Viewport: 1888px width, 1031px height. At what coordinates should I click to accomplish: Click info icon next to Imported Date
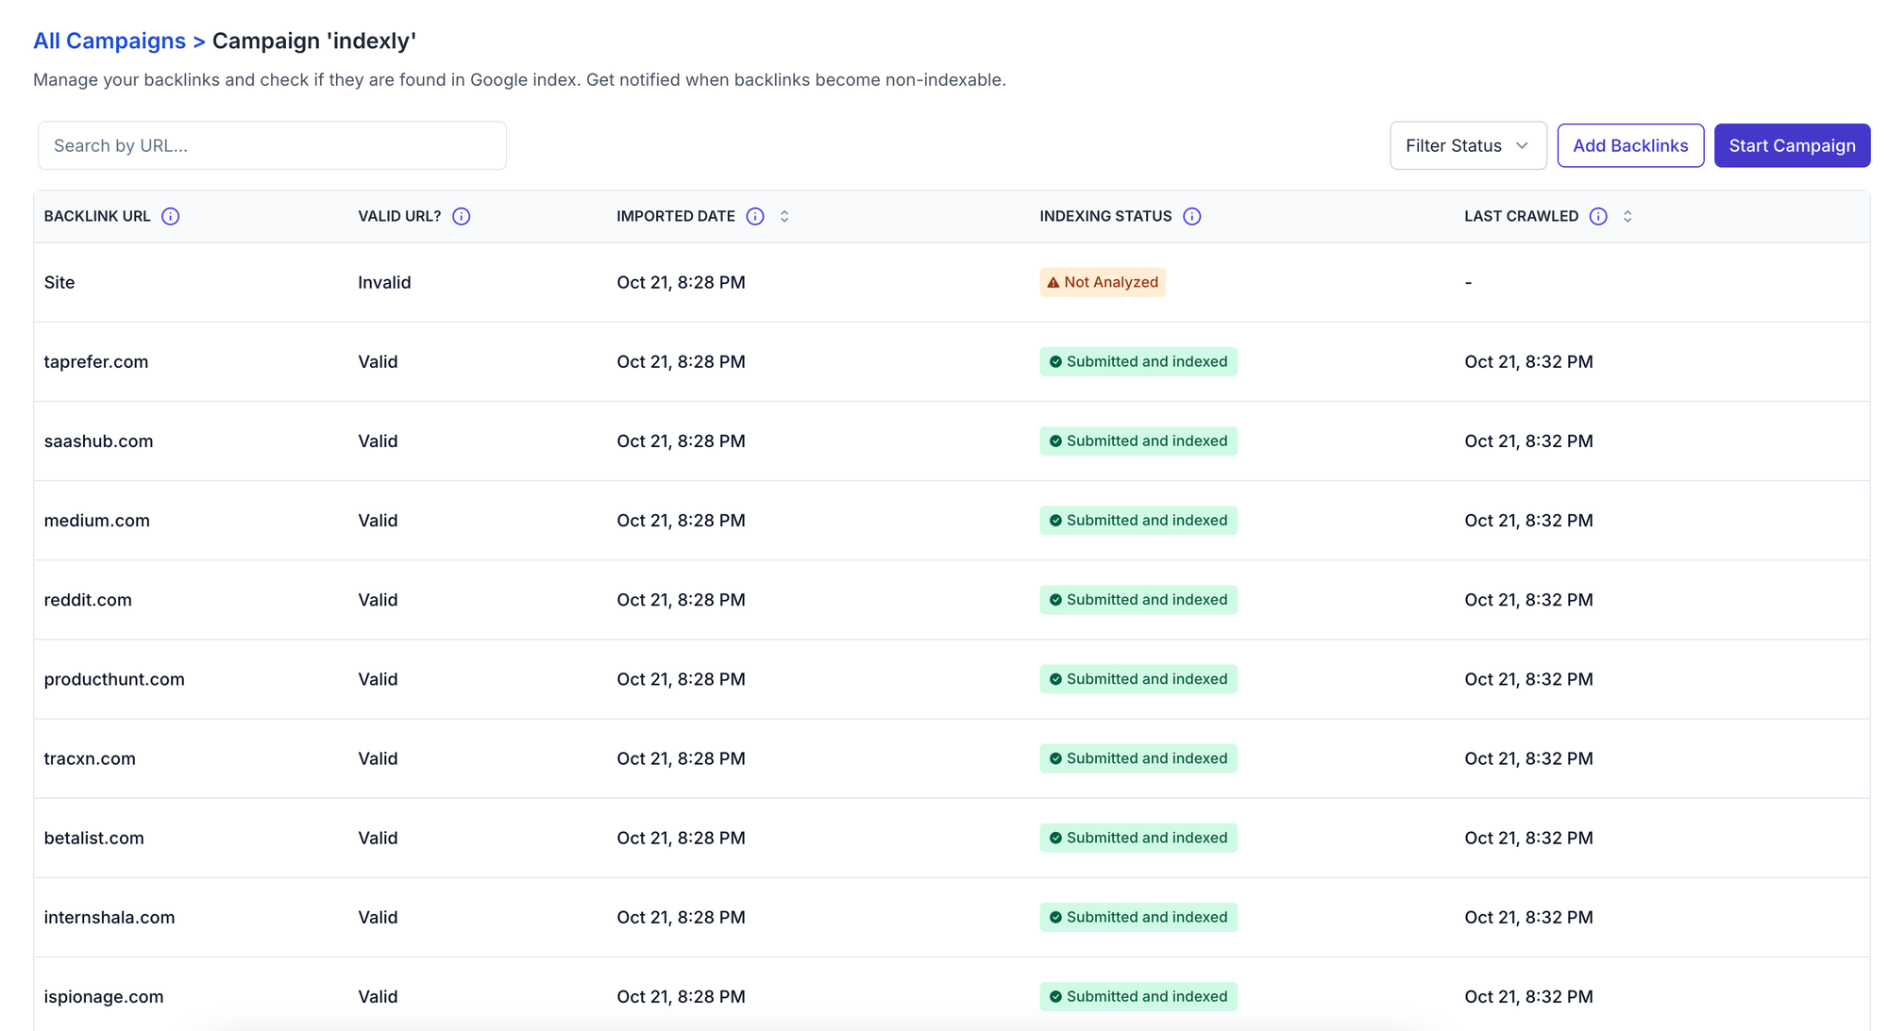(755, 216)
